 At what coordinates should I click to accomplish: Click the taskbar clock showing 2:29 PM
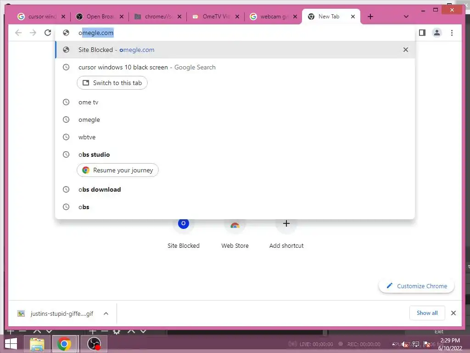pos(450,344)
